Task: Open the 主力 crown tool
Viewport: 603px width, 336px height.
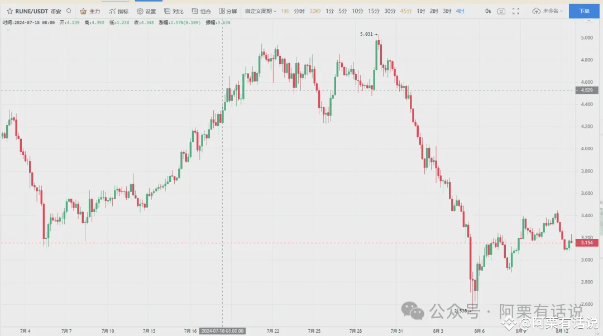Action: (90, 11)
